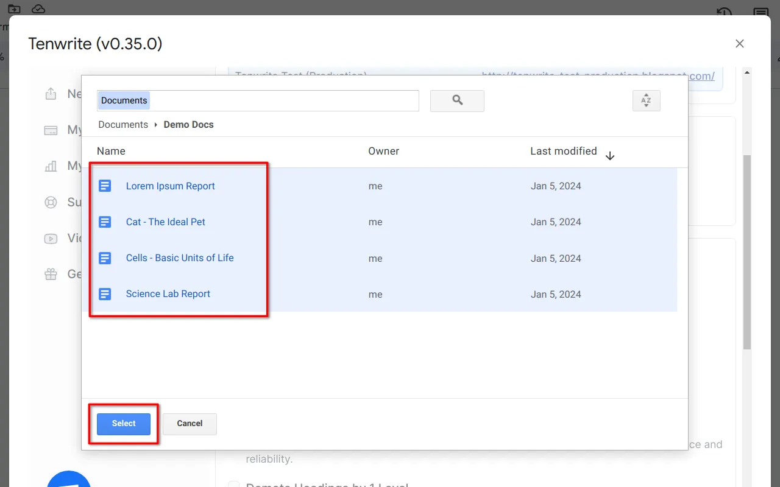Viewport: 780px width, 487px height.
Task: Click the Tenwrite blogspot URL link
Action: [x=598, y=77]
